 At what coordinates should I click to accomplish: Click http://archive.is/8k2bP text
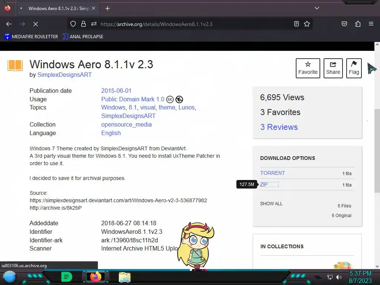pos(56,208)
